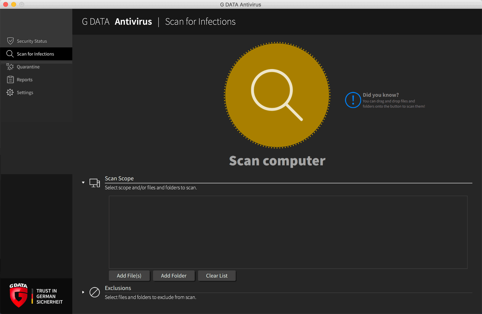Image resolution: width=482 pixels, height=314 pixels.
Task: Click the Exclusions prohibition icon
Action: pos(94,292)
